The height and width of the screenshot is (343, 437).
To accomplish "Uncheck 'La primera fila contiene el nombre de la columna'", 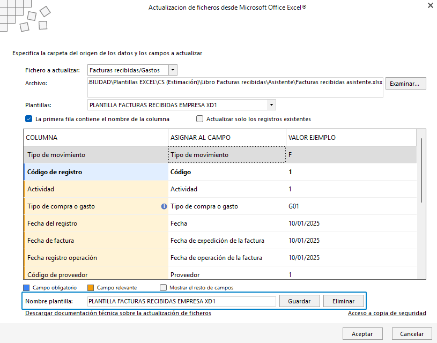I will click(x=29, y=119).
